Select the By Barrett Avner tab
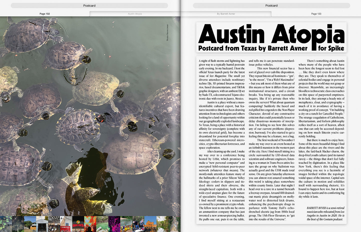This screenshot has width=361, height=232. click(226, 14)
